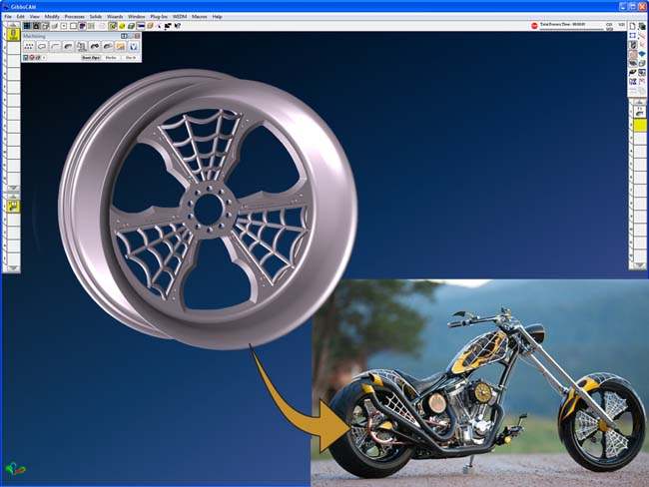Image resolution: width=649 pixels, height=487 pixels.
Task: Open the Solids menu
Action: click(x=96, y=17)
